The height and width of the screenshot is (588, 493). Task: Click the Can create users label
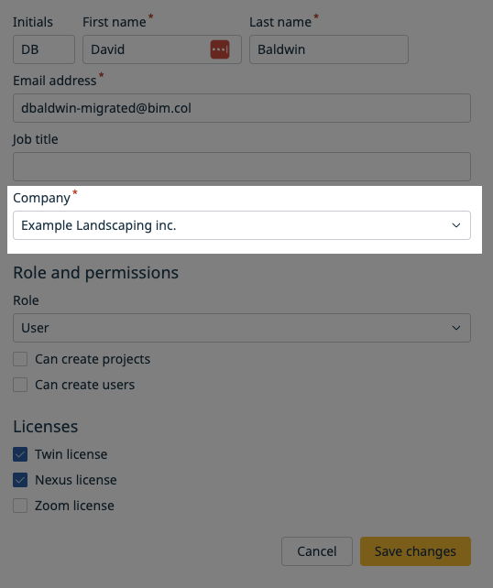tap(85, 385)
